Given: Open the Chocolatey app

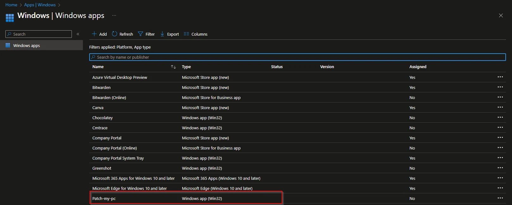Looking at the screenshot, I should 103,118.
